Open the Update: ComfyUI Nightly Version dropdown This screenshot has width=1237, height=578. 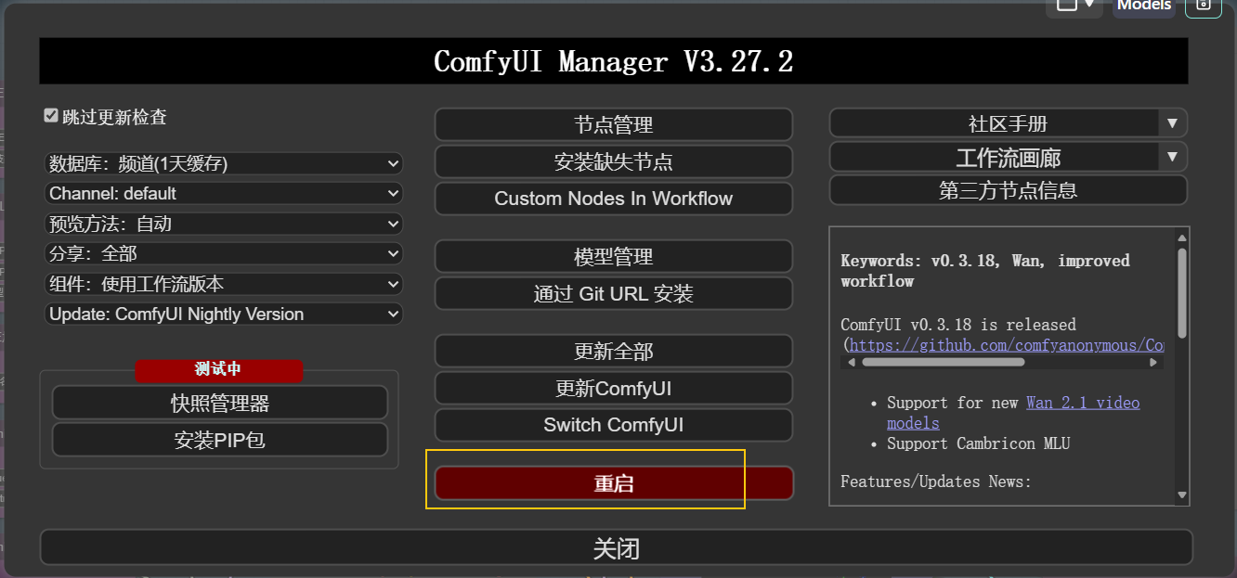tap(224, 315)
